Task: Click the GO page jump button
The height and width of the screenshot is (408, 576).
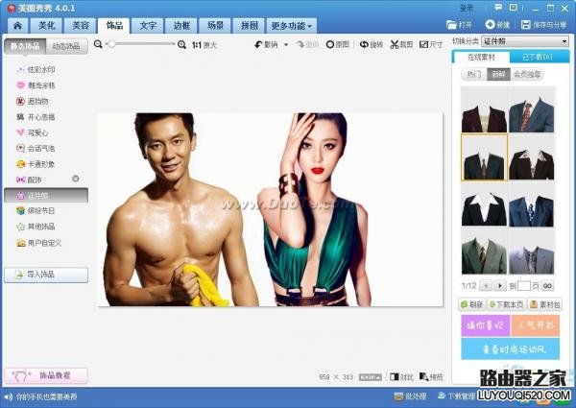Action: tap(547, 286)
